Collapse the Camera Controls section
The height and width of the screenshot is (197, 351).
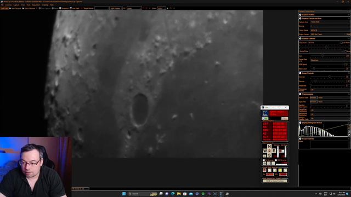[x=300, y=39]
